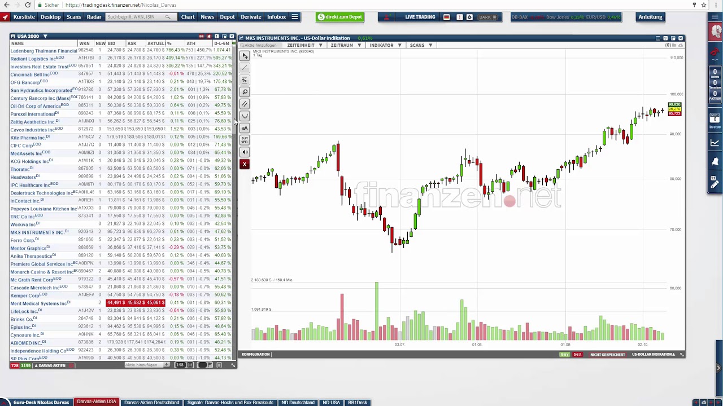Open the ZEITEINHEIT dropdown
Image resolution: width=723 pixels, height=406 pixels.
coord(304,45)
